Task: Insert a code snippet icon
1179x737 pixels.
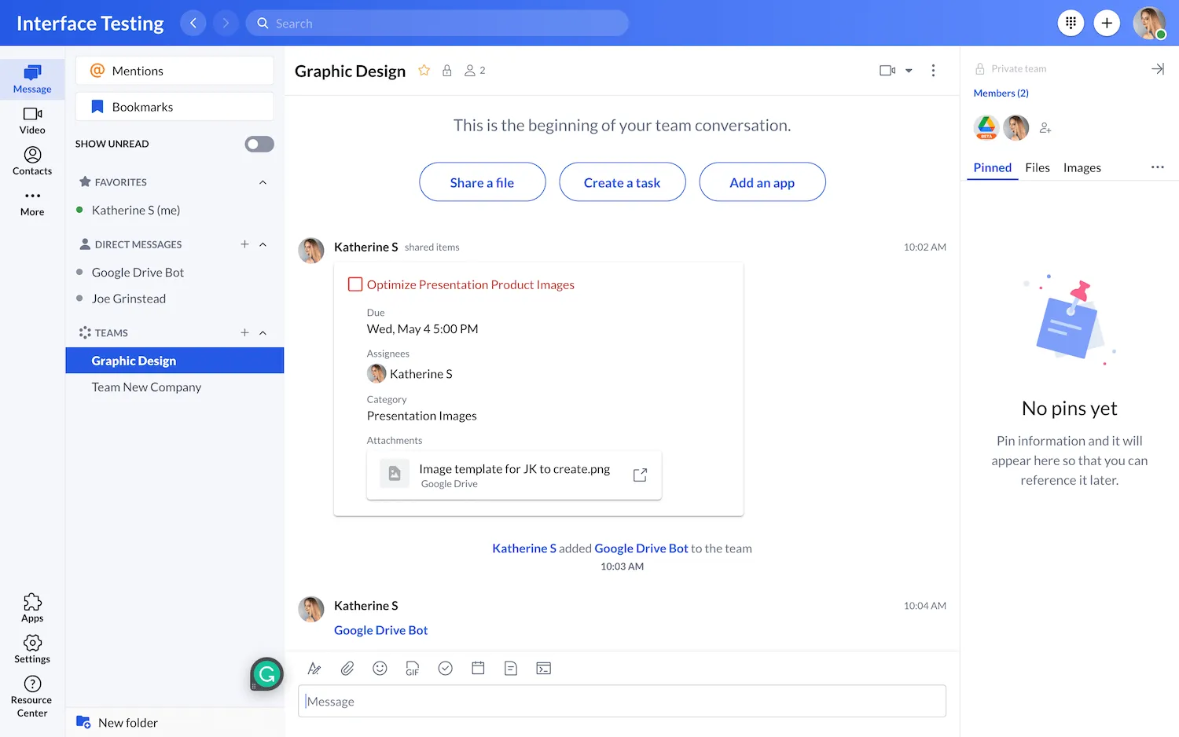Action: (x=544, y=669)
